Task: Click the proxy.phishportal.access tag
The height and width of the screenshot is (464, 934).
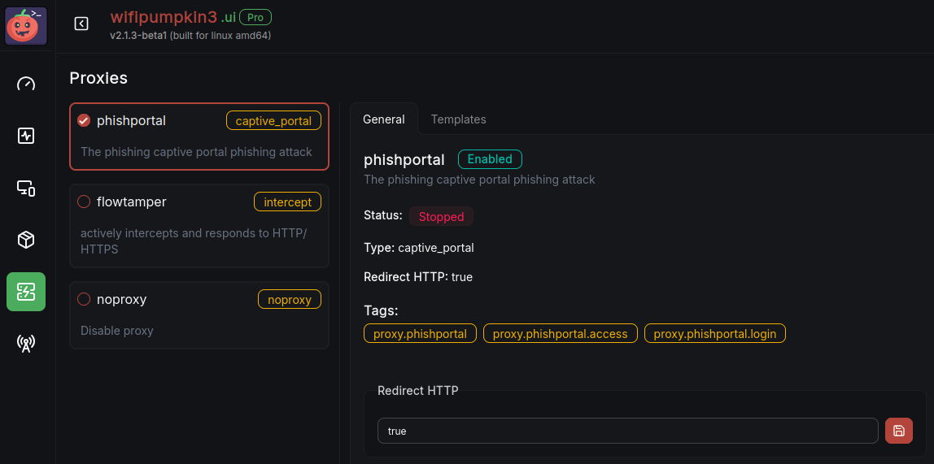Action: pyautogui.click(x=560, y=333)
